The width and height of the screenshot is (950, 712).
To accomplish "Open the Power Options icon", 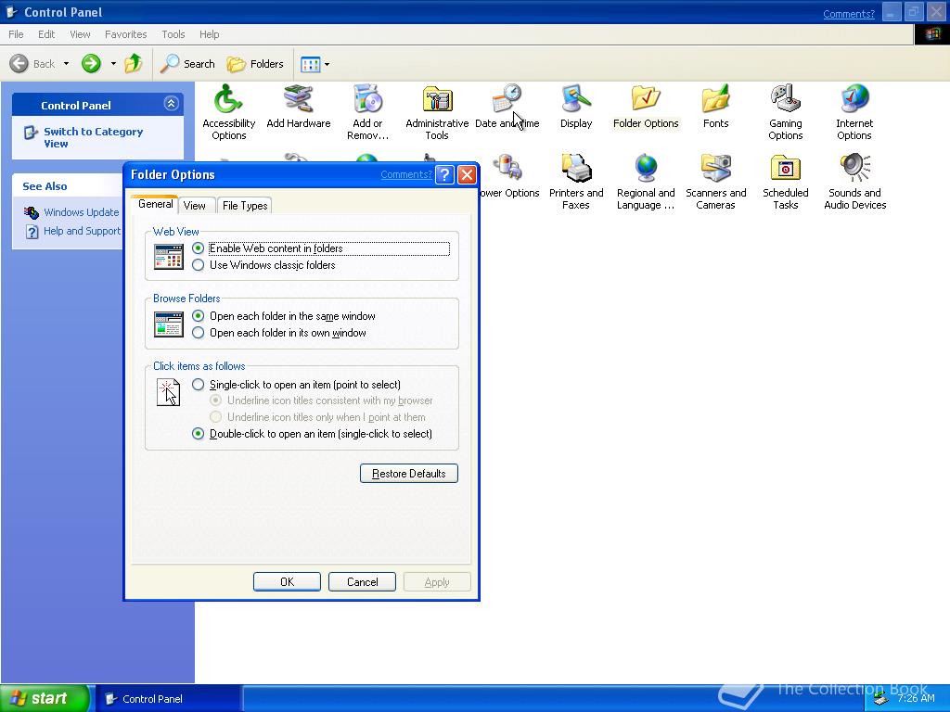I will click(x=509, y=177).
